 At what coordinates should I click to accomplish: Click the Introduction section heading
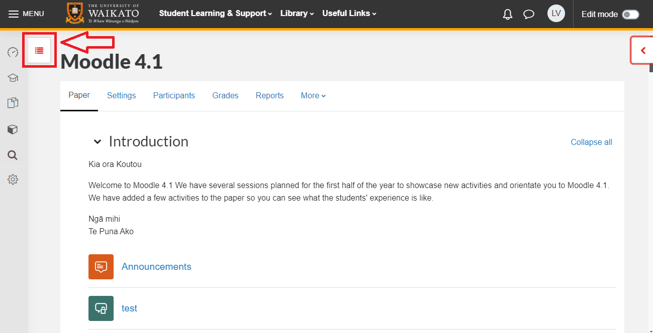[x=149, y=141]
